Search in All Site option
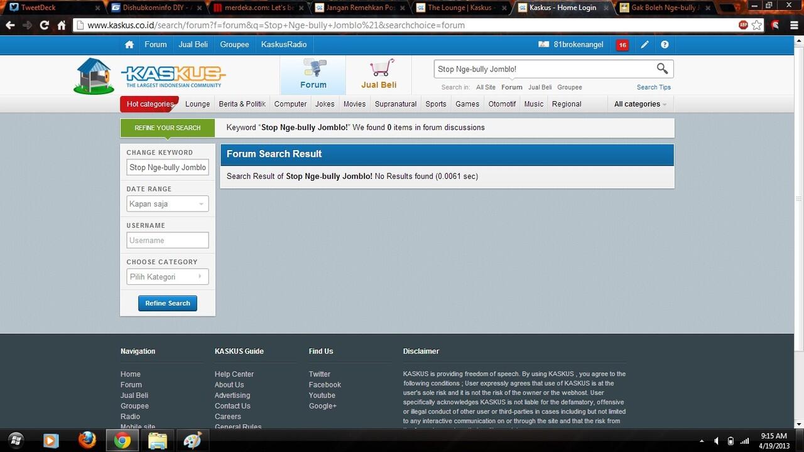The width and height of the screenshot is (804, 452). 486,87
